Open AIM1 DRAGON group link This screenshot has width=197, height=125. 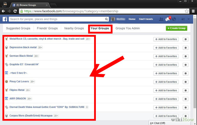point(18,99)
